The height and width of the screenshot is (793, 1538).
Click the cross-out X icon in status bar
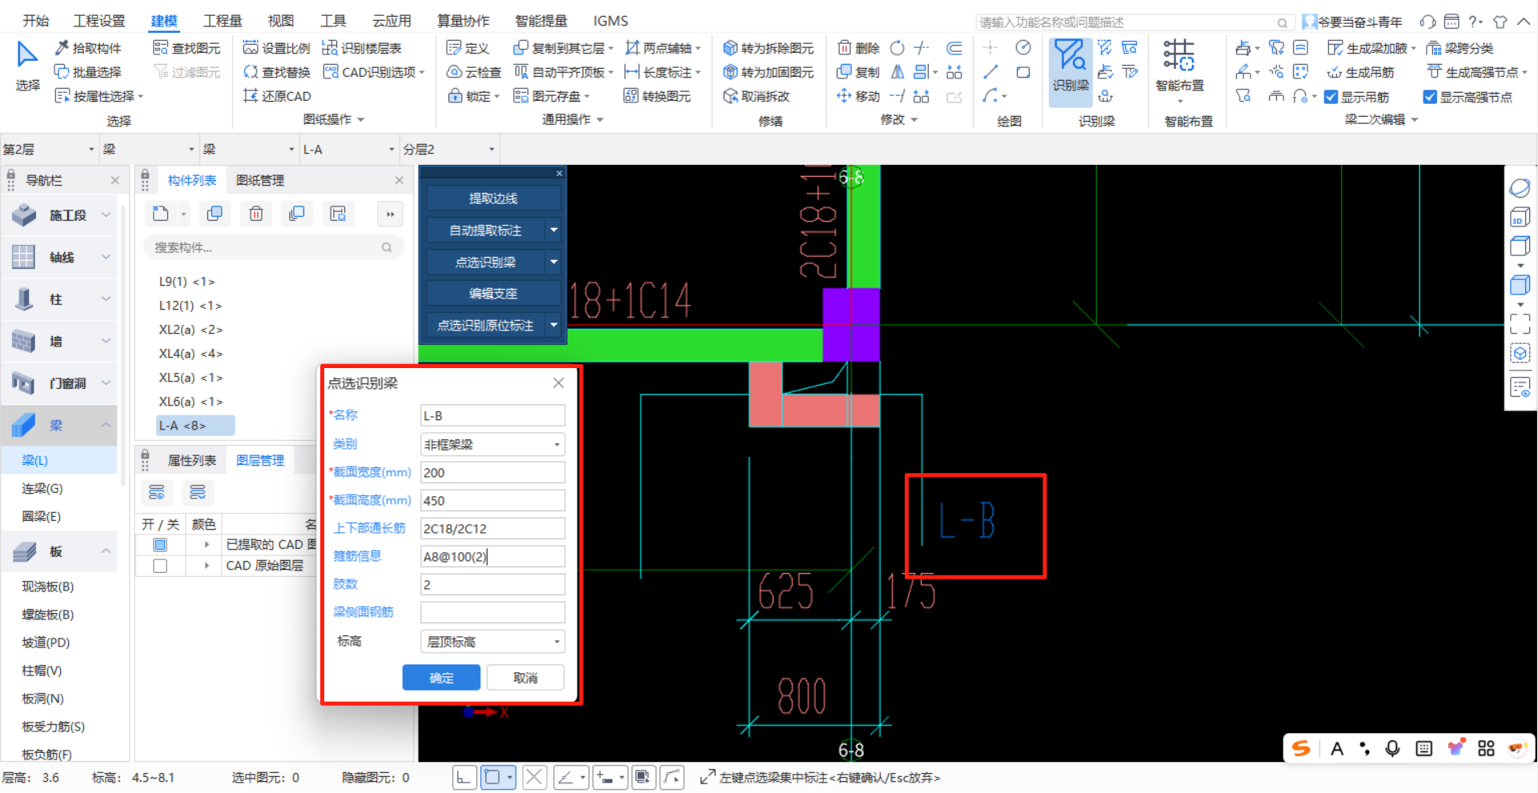(x=535, y=777)
